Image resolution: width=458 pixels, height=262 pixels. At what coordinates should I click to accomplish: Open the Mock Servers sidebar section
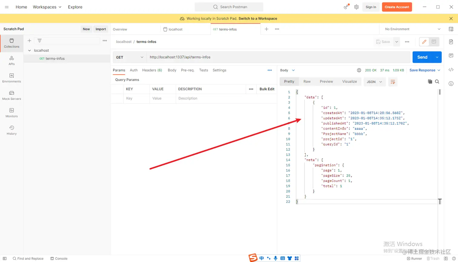(12, 95)
